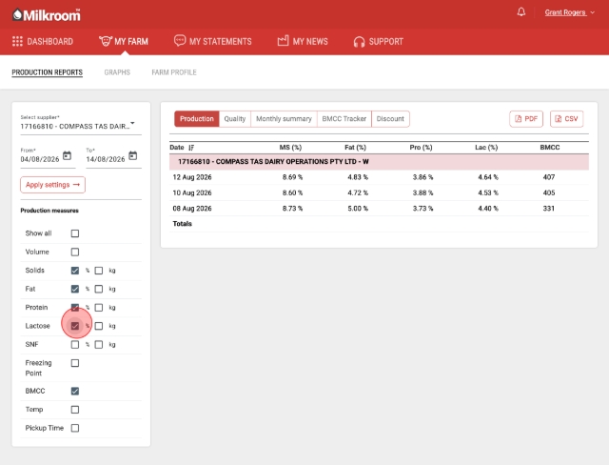Tick the Lactose kg checkbox
The image size is (609, 465).
(x=99, y=326)
